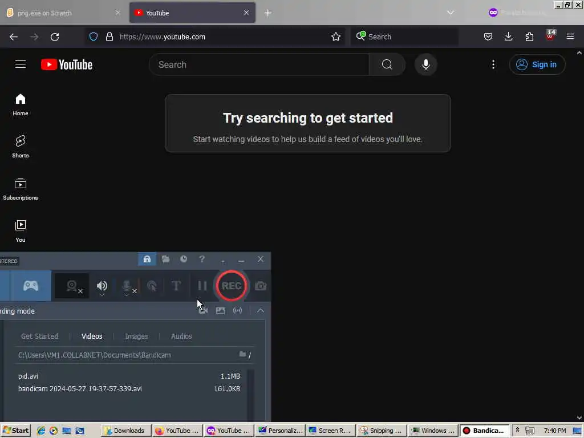
Task: Go back with the browser back arrow
Action: pyautogui.click(x=14, y=36)
